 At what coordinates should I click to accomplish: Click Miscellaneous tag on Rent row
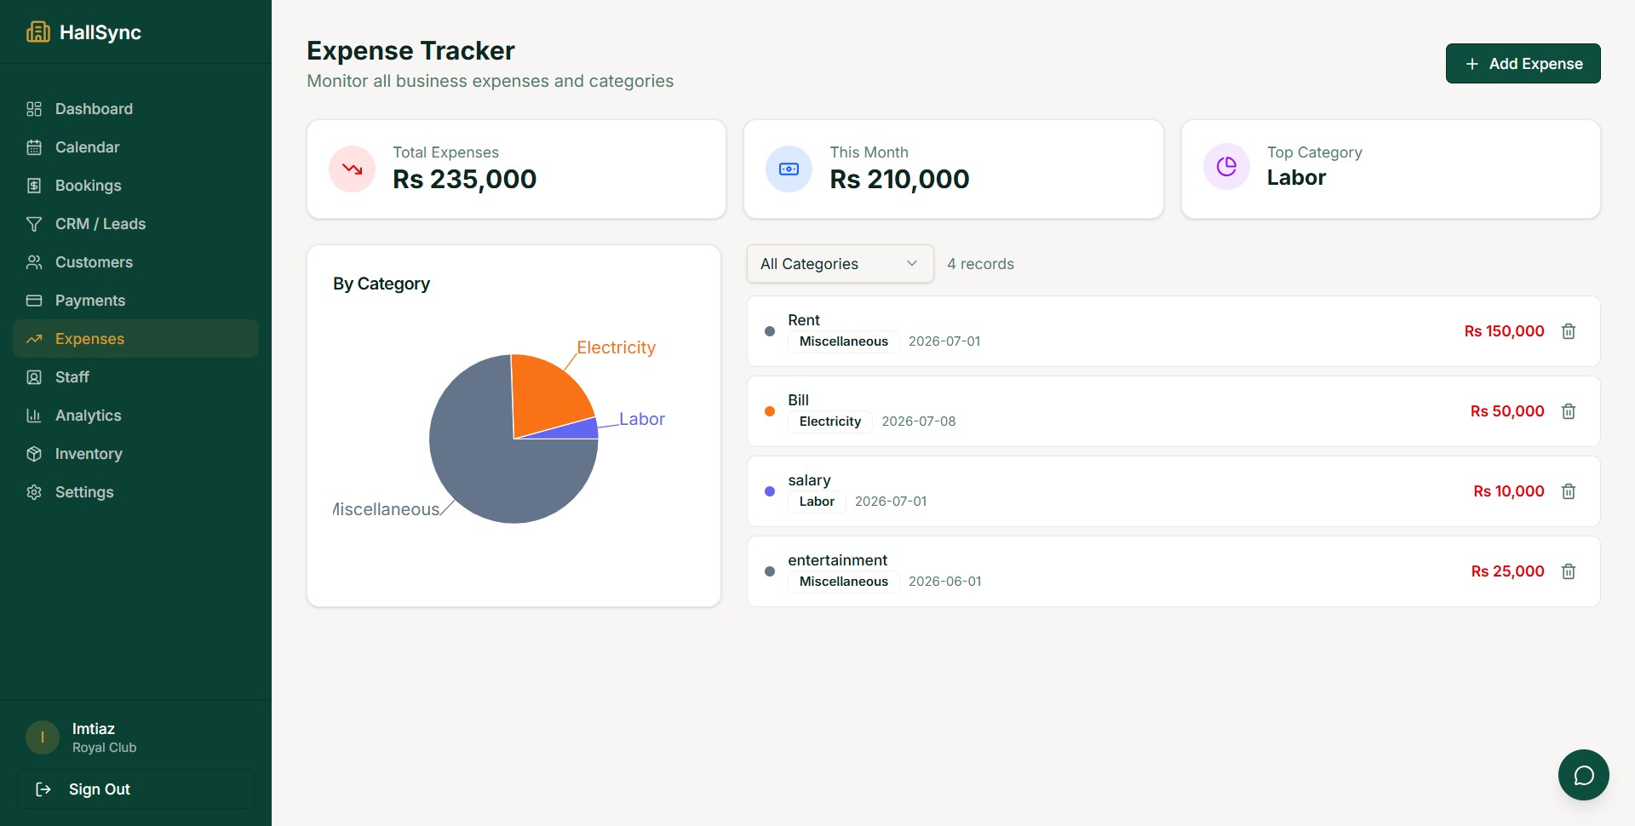coord(843,341)
